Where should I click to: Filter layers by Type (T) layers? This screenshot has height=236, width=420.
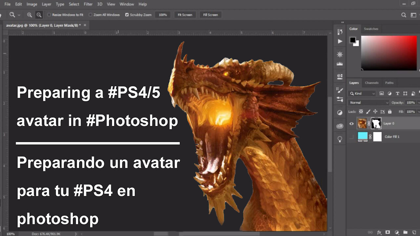(397, 93)
